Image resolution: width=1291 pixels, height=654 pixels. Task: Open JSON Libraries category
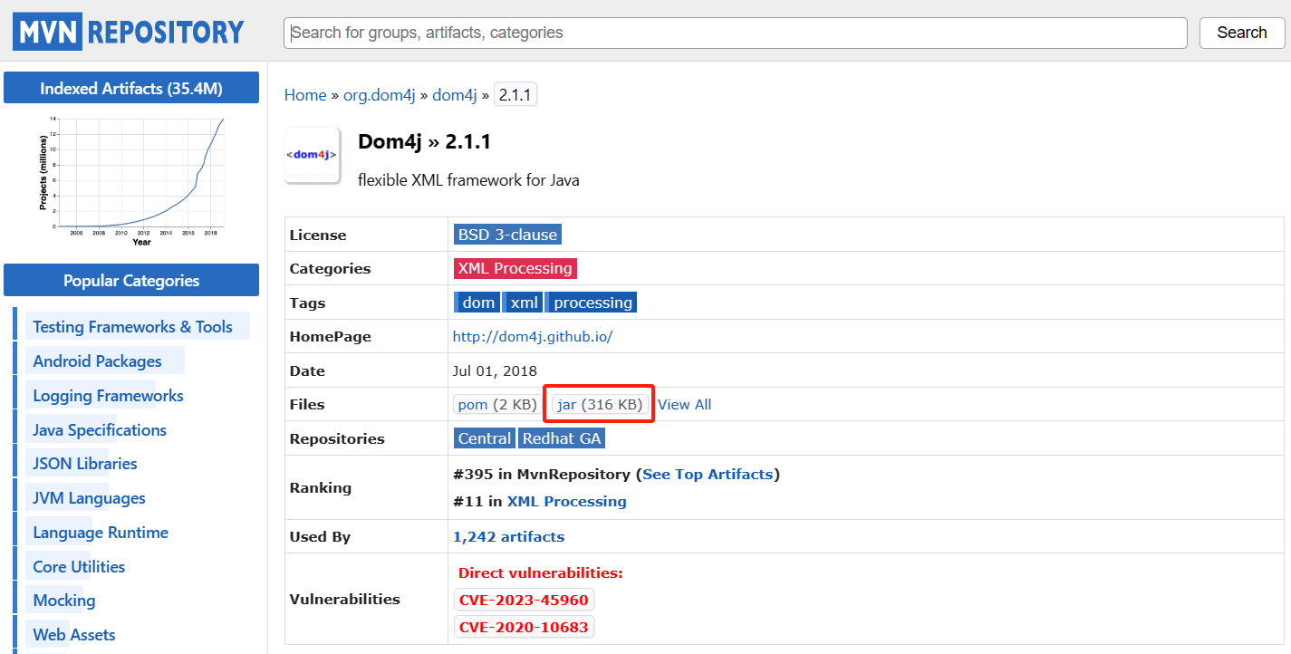[x=85, y=464]
